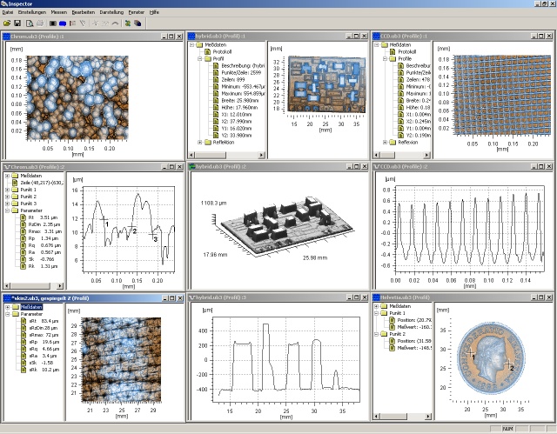Open the Darstellung menu

(x=111, y=13)
